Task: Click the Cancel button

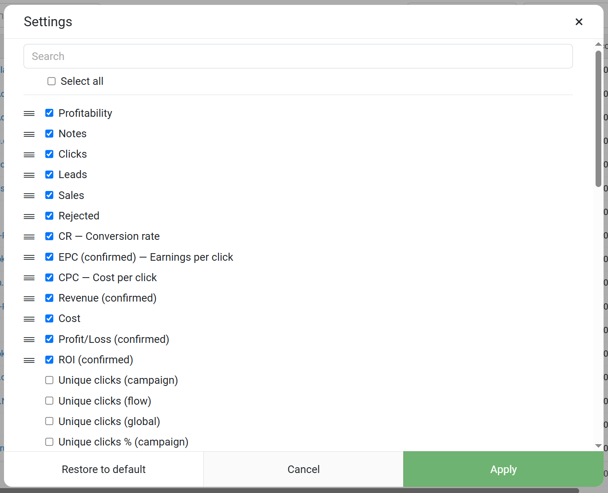Action: [x=303, y=469]
